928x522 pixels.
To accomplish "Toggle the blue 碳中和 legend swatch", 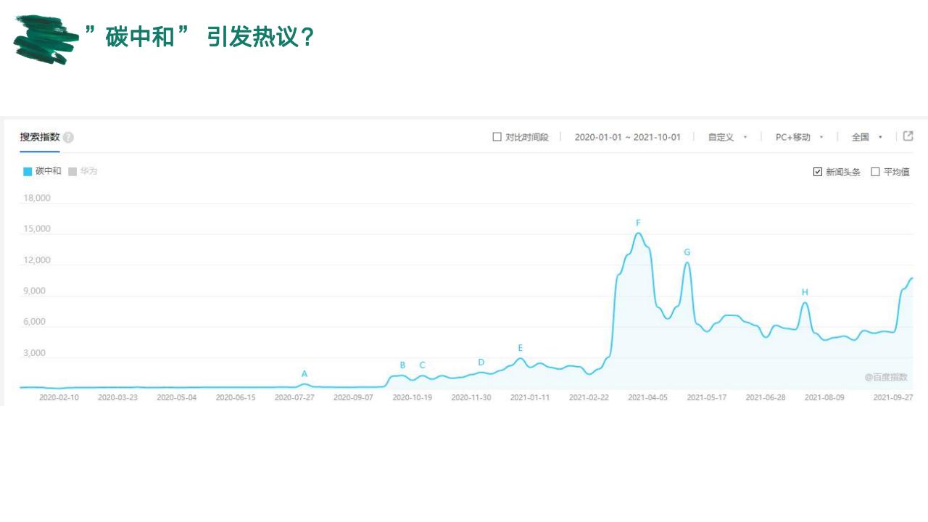I will coord(28,172).
